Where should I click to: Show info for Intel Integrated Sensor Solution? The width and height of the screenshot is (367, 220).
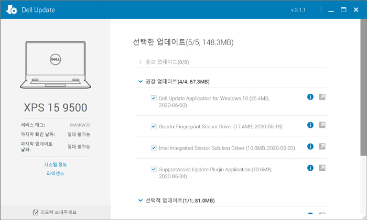[x=310, y=146]
